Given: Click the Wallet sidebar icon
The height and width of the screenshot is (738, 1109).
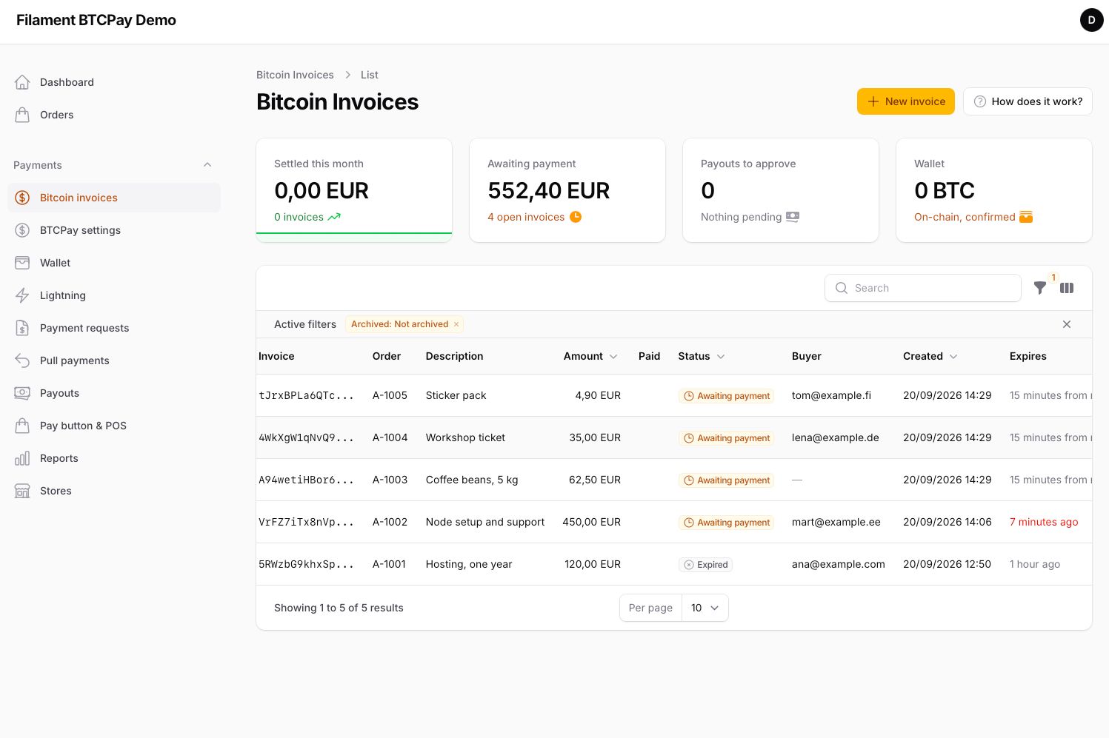Looking at the screenshot, I should [x=22, y=263].
